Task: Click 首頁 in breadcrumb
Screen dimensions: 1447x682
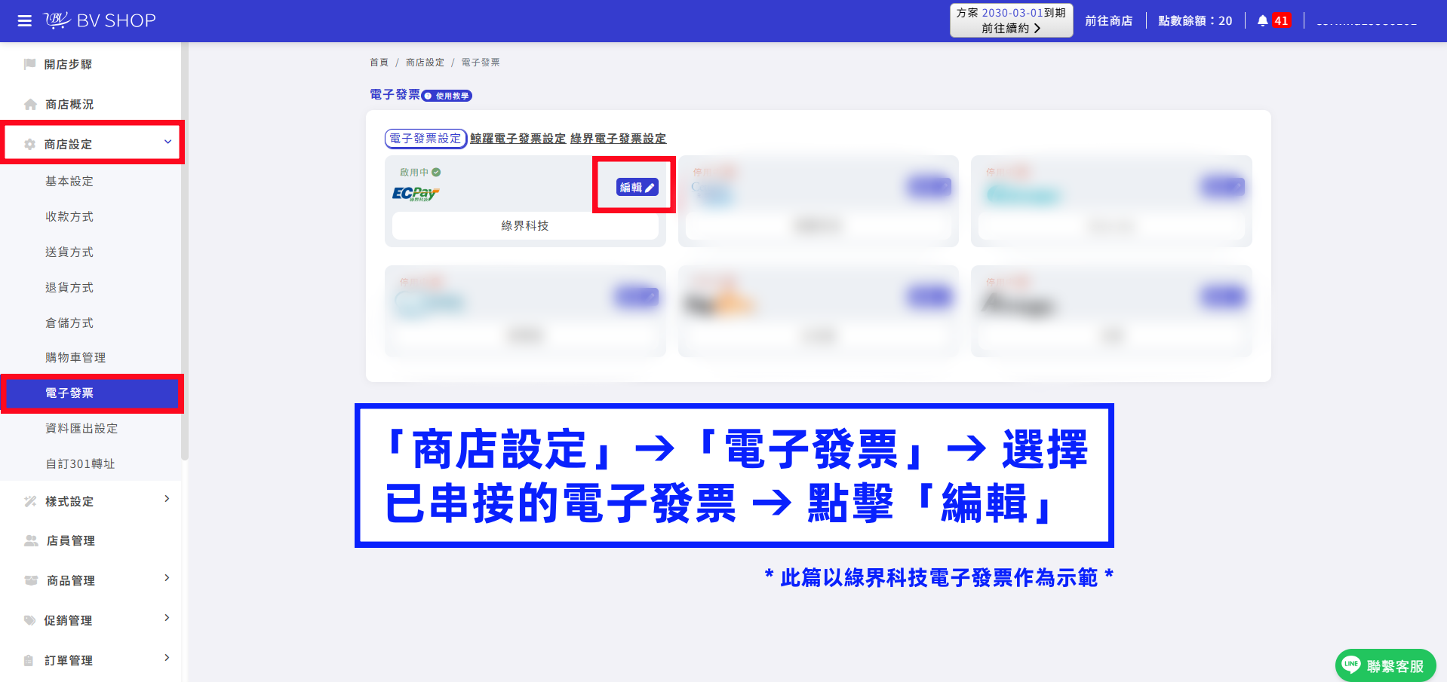Action: click(x=379, y=63)
